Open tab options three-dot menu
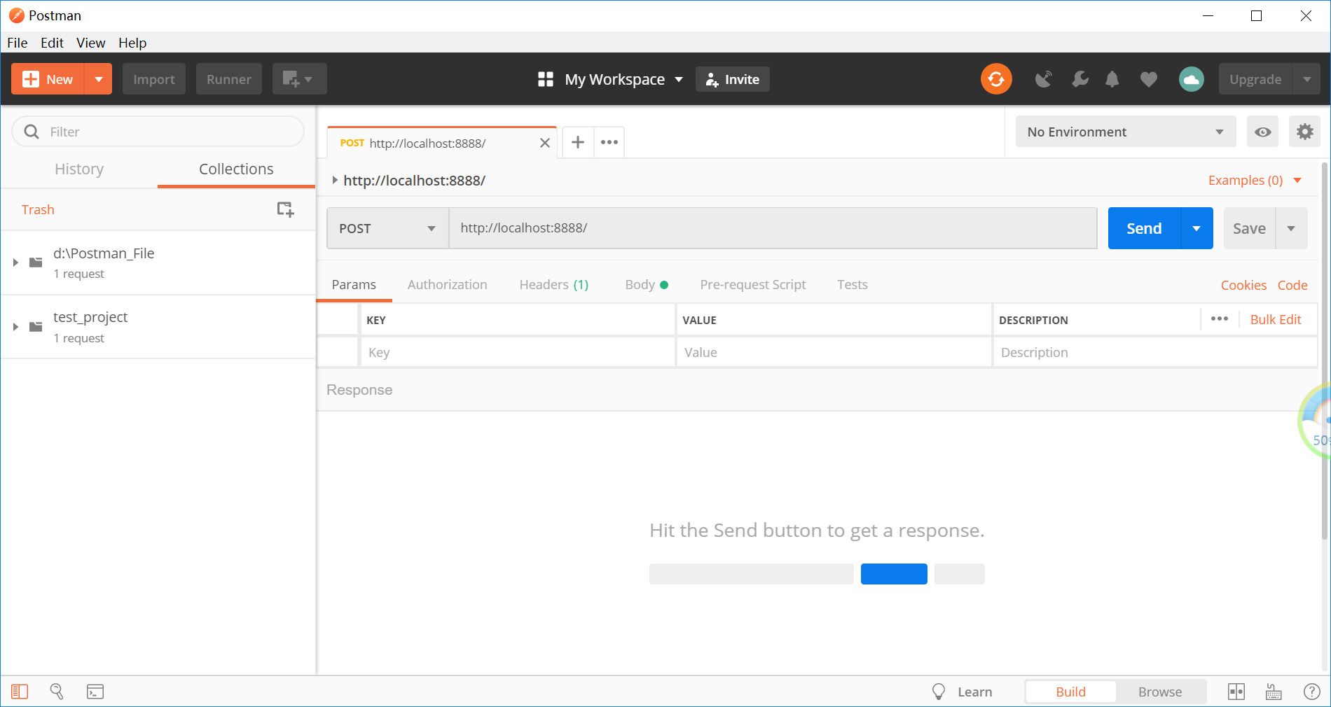This screenshot has width=1331, height=707. tap(609, 143)
